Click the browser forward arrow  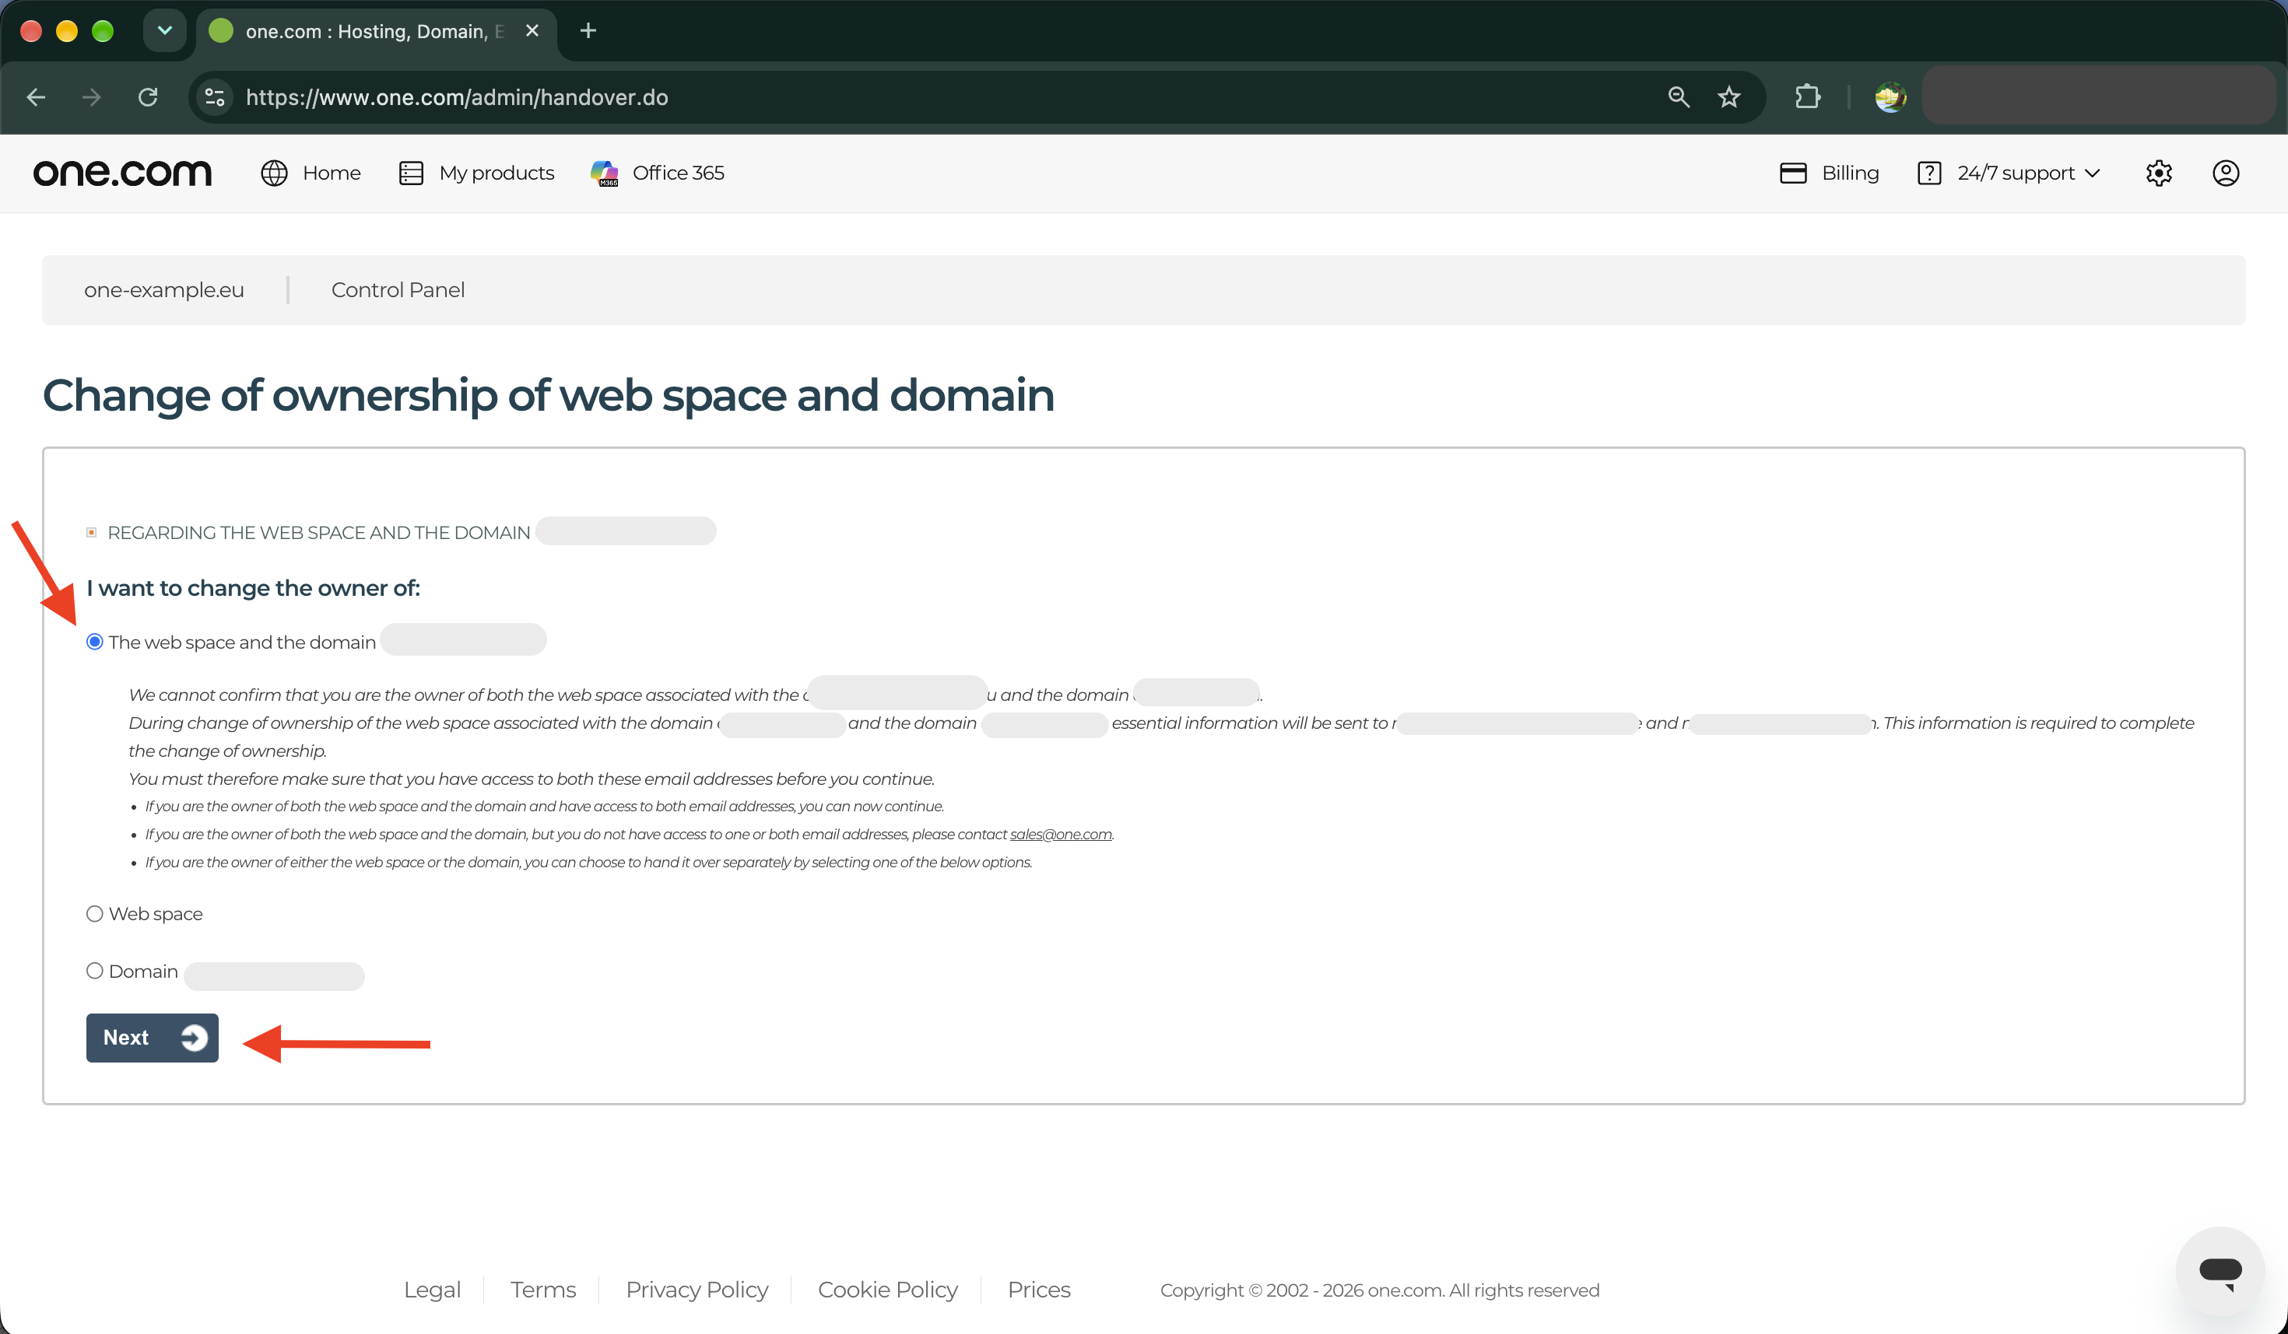tap(92, 97)
